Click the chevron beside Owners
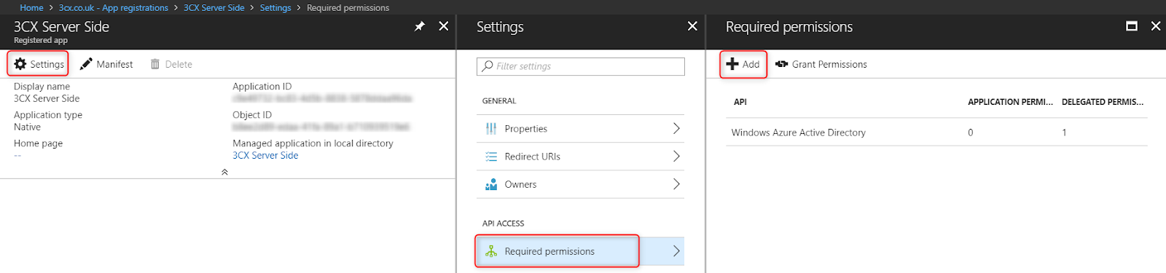The width and height of the screenshot is (1166, 273). (676, 184)
